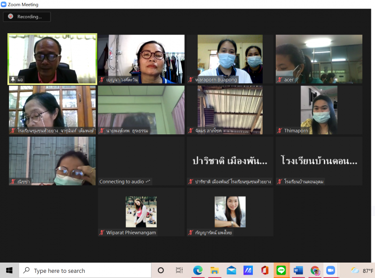Screen dimensions: 375x278
Task: Click the Connecting to audio participant tile
Action: [x=141, y=161]
